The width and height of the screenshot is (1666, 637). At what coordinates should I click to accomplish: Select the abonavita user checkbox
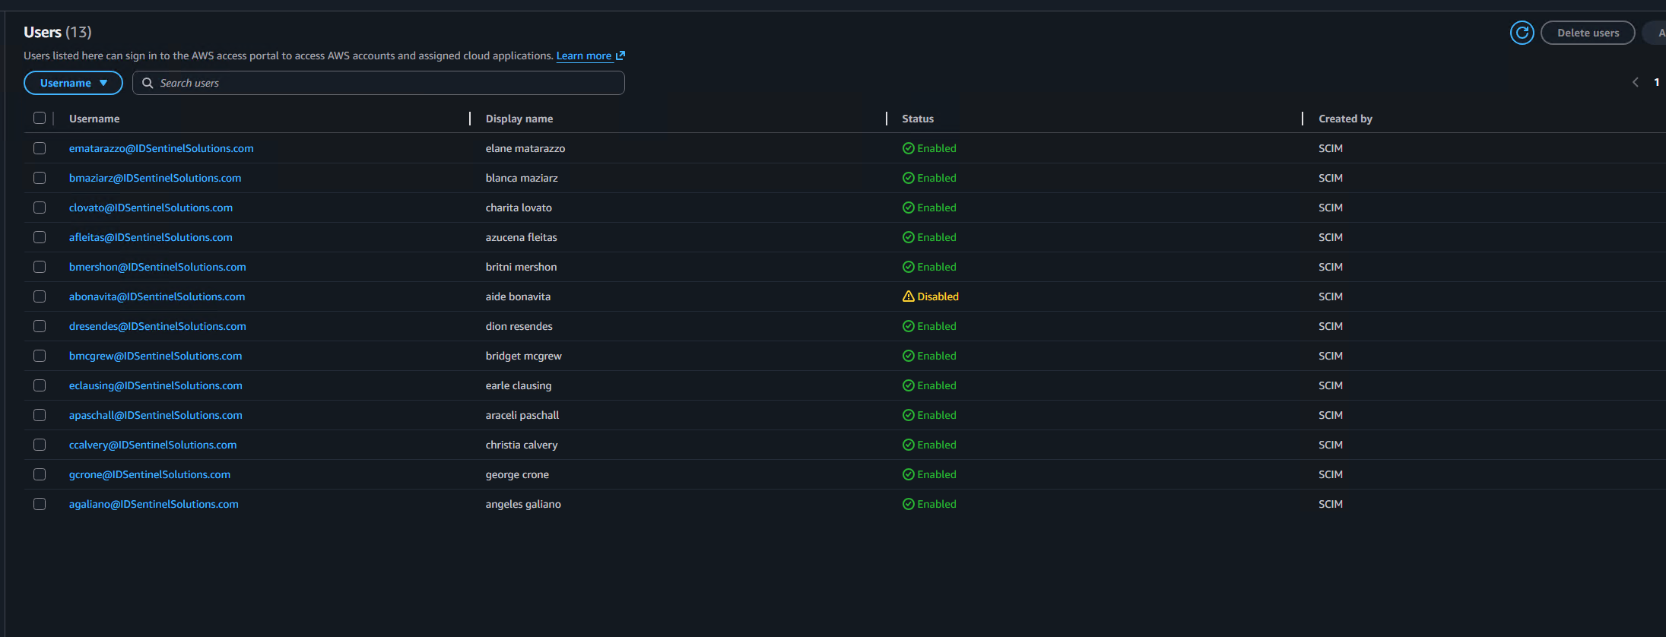tap(40, 296)
